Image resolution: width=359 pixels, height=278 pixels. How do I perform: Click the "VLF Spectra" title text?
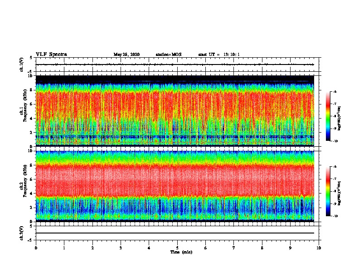[x=51, y=55]
